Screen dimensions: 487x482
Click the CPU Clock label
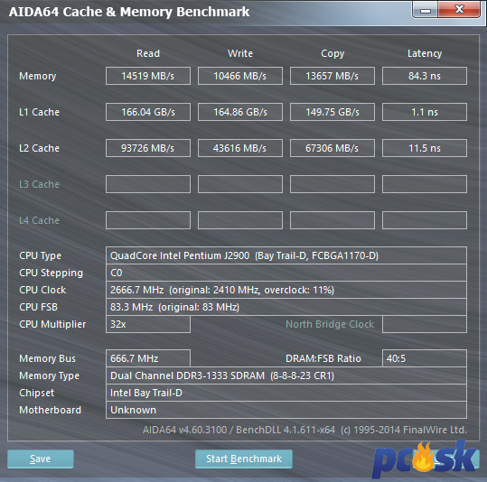[42, 290]
